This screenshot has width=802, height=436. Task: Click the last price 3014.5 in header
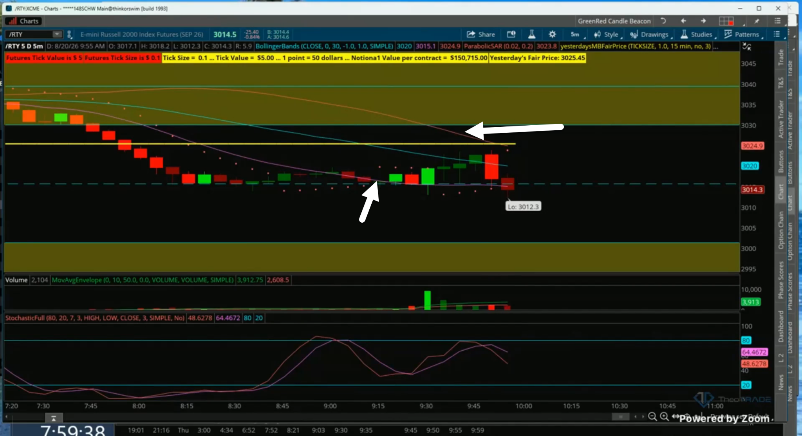click(225, 34)
